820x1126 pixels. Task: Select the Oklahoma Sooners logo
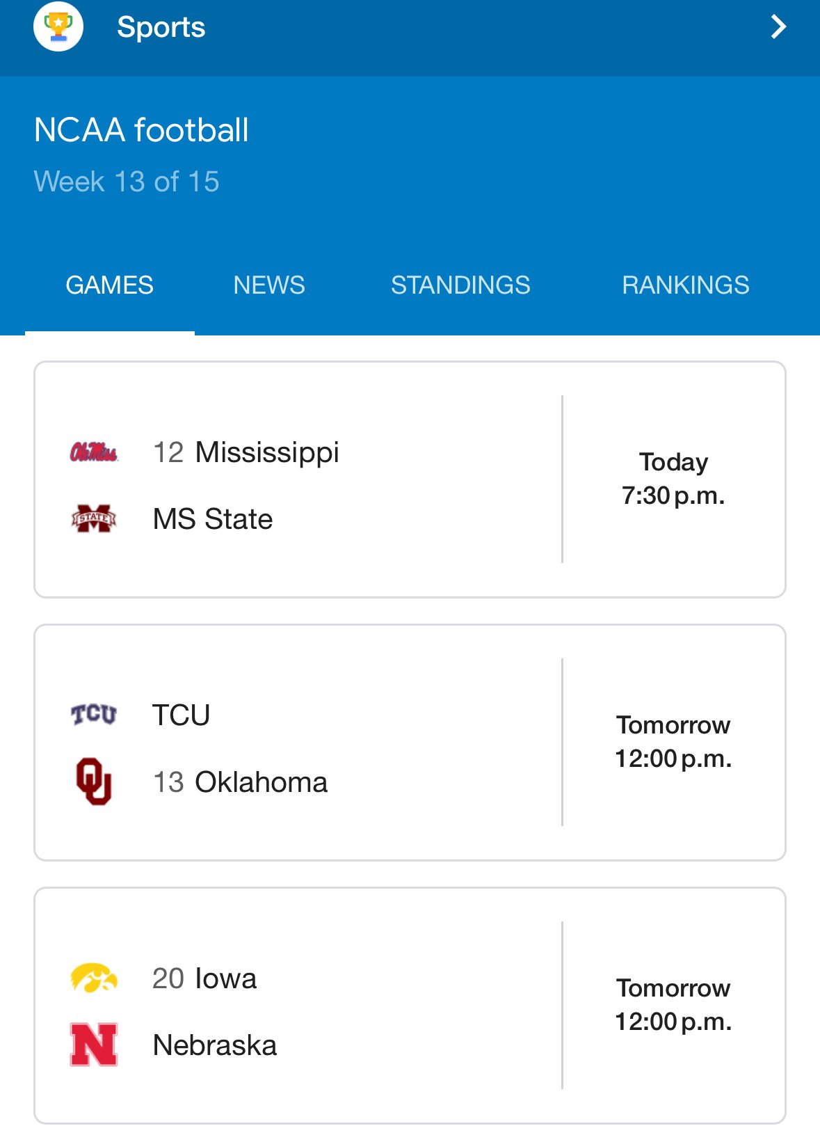click(94, 781)
